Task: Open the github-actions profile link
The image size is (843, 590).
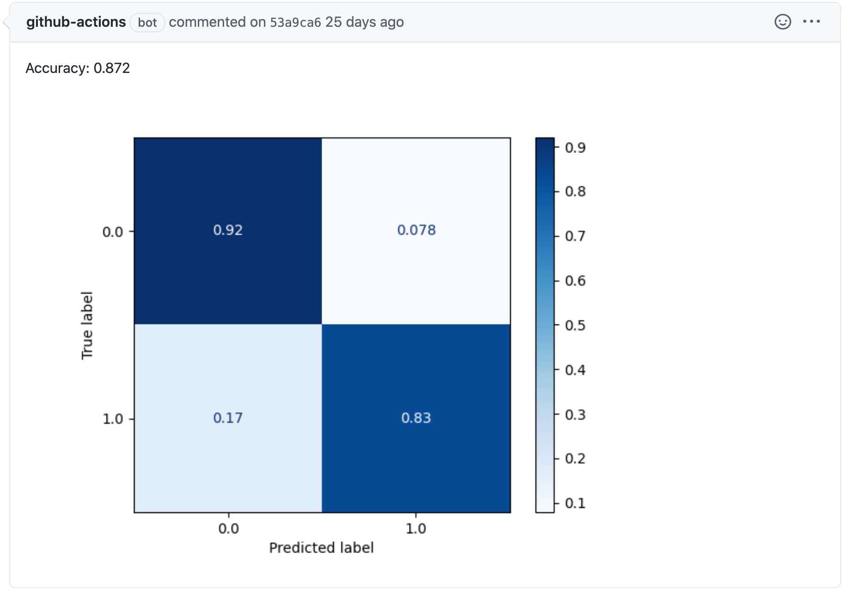Action: coord(76,22)
